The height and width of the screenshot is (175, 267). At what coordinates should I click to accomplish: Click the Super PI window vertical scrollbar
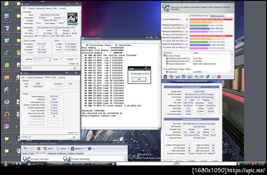coord(160,86)
